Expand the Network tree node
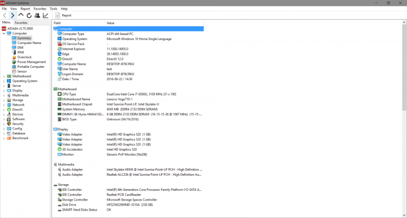 4,105
